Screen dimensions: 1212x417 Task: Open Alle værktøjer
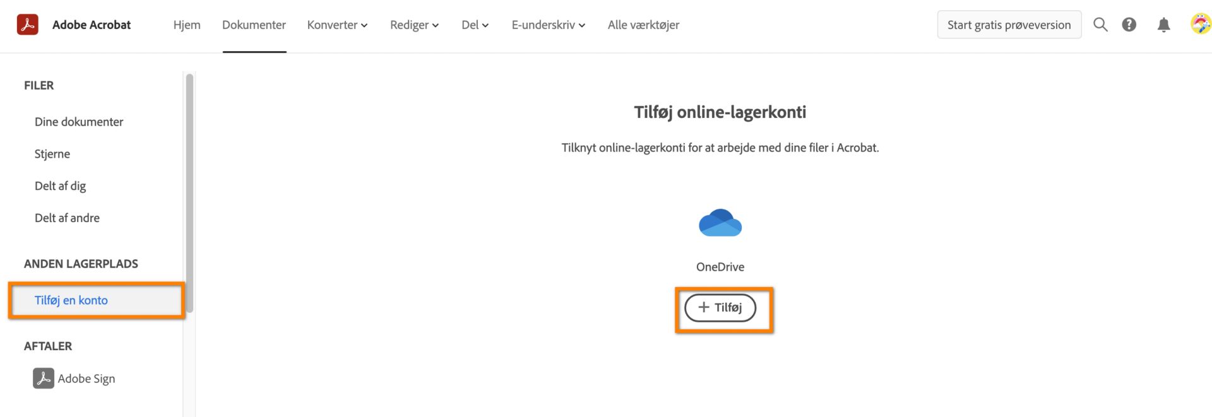tap(643, 25)
